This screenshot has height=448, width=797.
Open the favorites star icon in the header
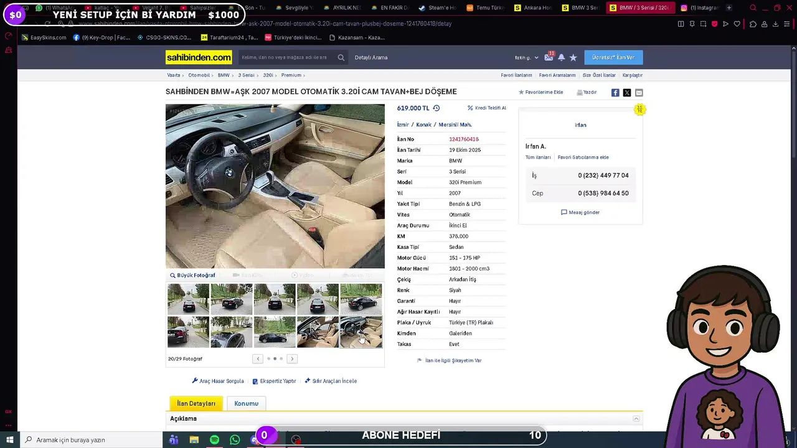coord(573,57)
